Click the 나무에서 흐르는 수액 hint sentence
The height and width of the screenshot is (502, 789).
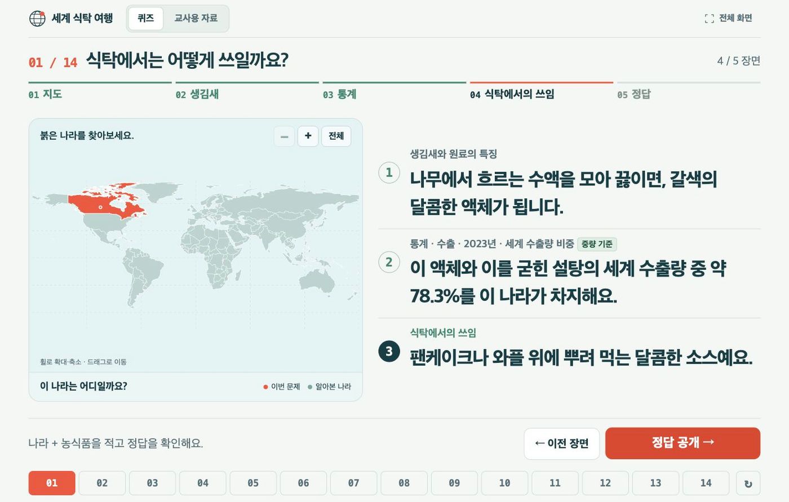564,193
